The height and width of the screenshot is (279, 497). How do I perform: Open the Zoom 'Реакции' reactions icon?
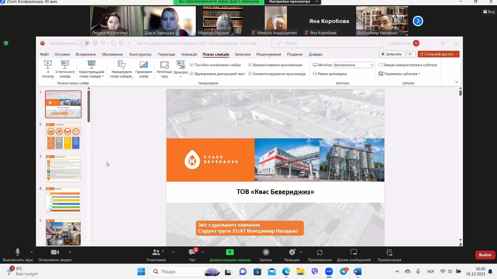point(292,252)
